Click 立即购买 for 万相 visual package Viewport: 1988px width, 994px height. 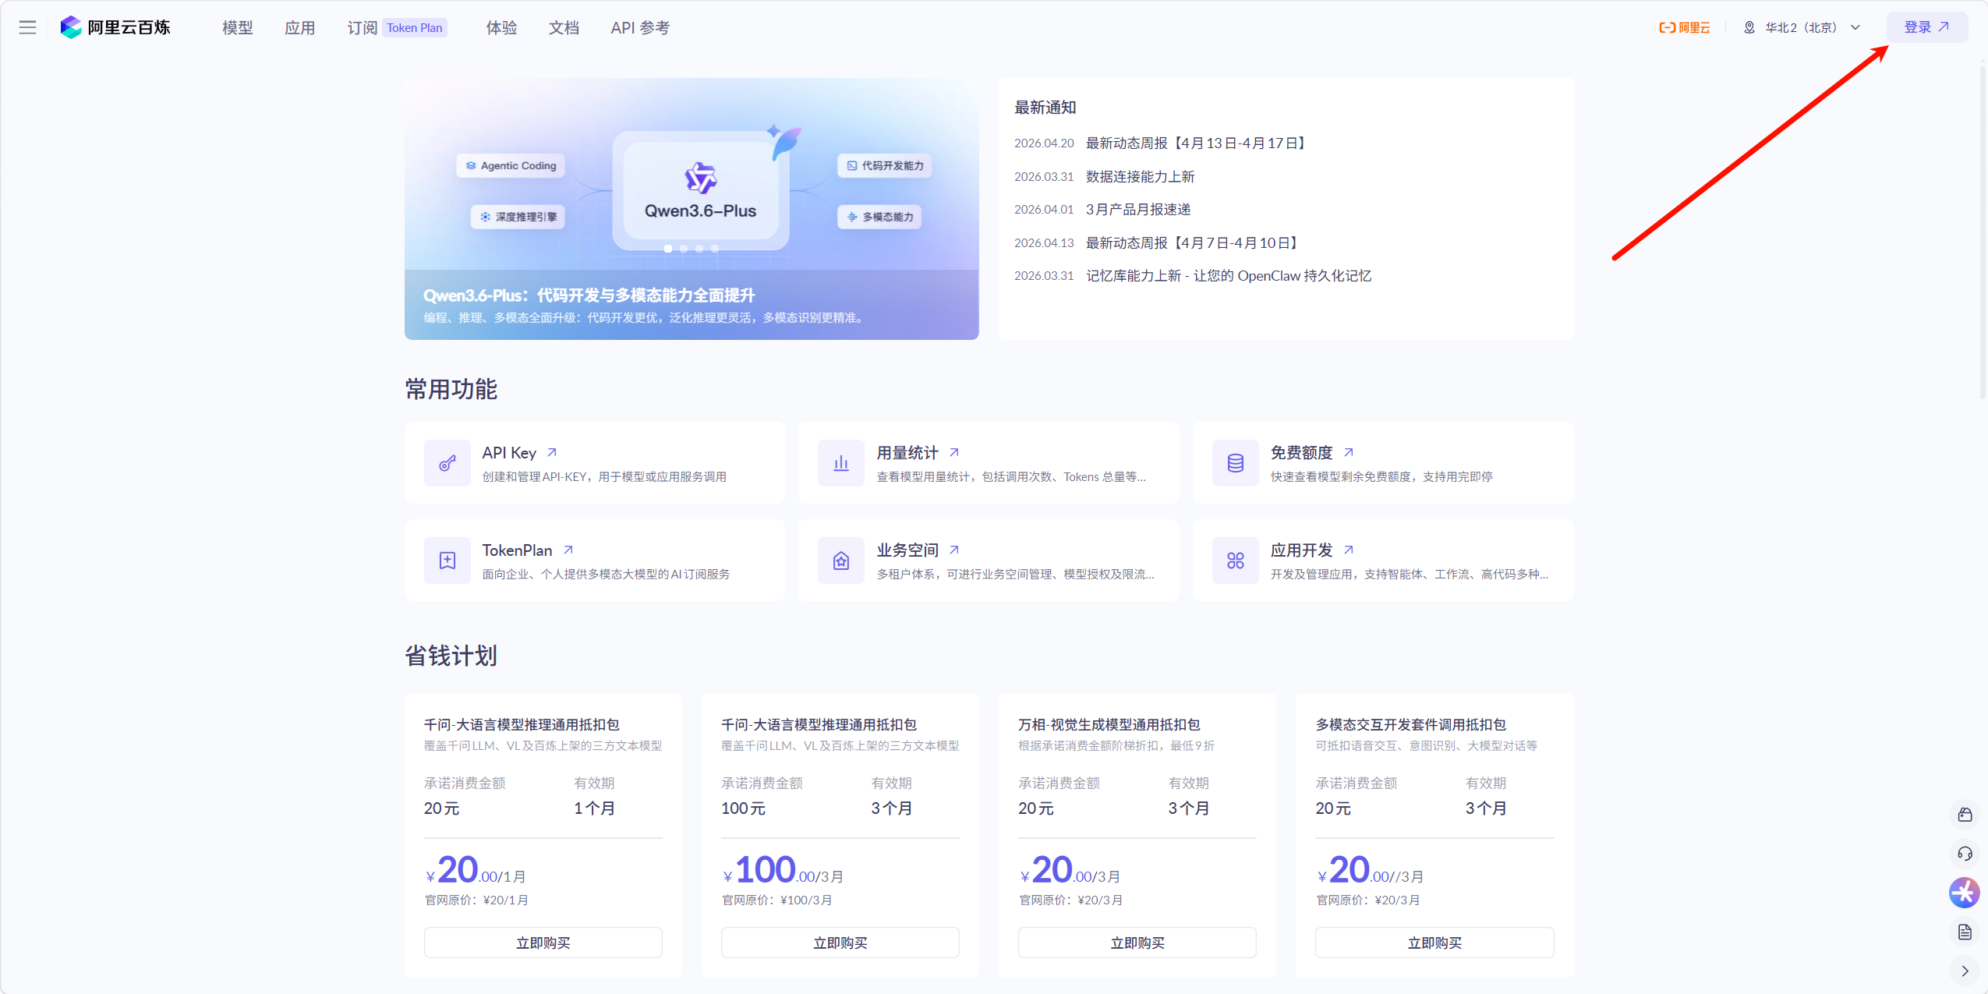pyautogui.click(x=1137, y=943)
